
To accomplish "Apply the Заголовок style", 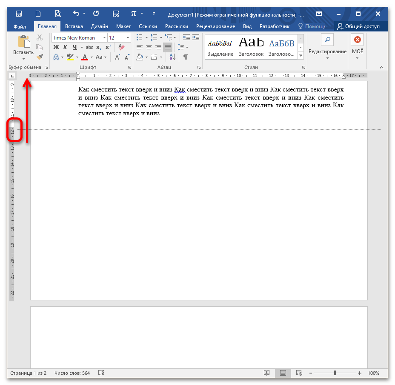I will [251, 46].
